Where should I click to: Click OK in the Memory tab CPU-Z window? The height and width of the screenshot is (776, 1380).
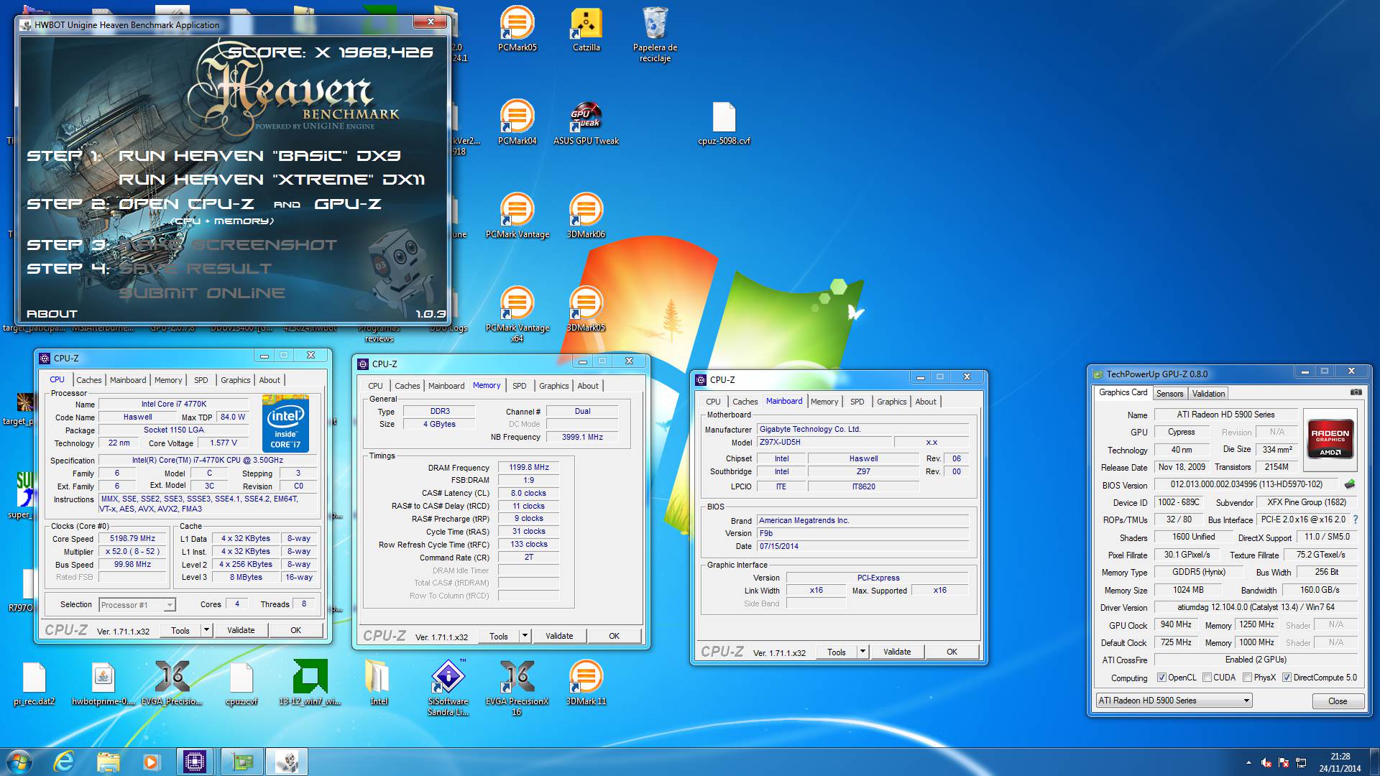pyautogui.click(x=614, y=636)
